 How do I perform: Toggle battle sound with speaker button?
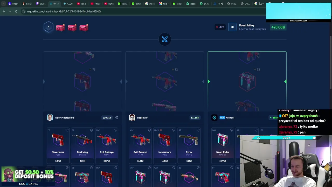coord(232,27)
